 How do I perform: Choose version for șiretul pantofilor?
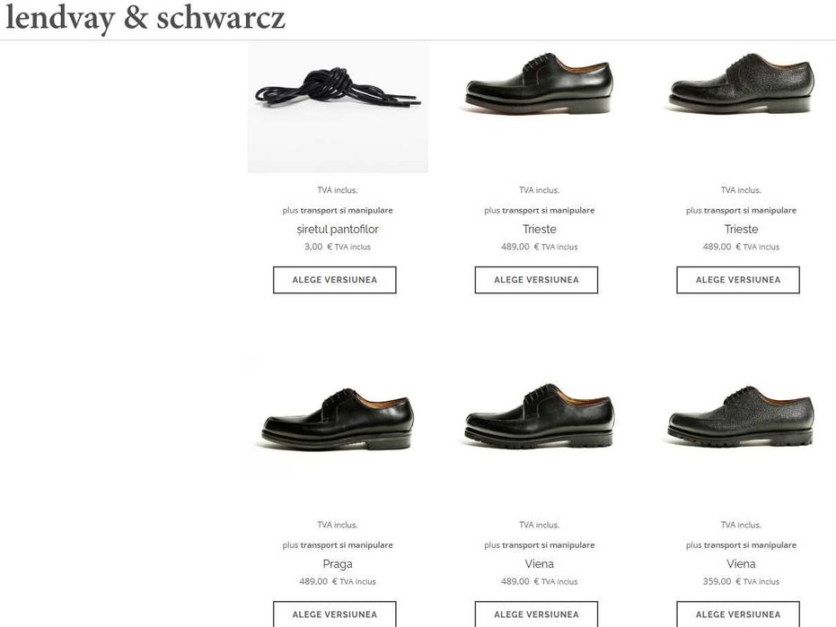coord(335,280)
